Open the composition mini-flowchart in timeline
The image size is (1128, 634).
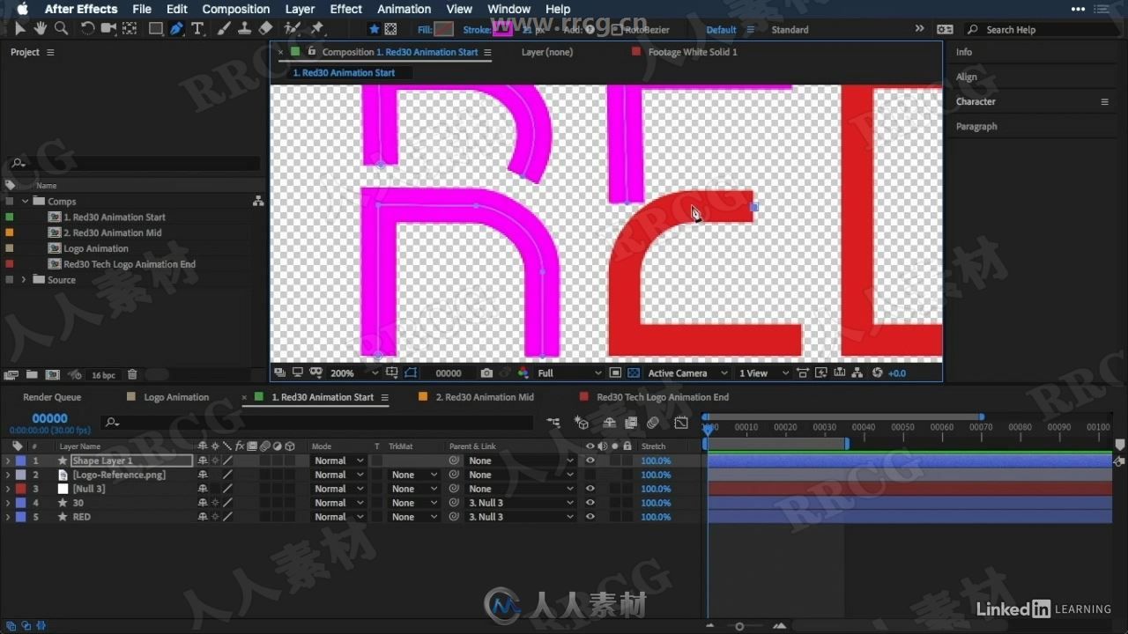point(553,423)
